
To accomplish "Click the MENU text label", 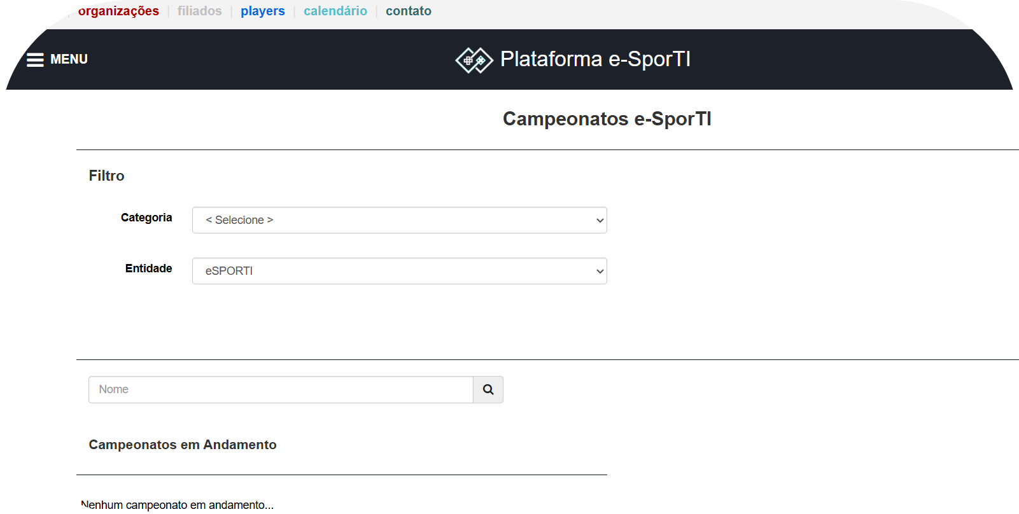I will [x=69, y=59].
